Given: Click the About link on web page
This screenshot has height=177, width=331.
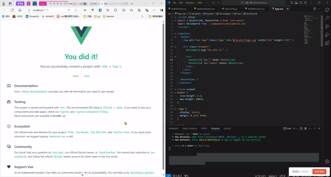Looking at the screenshot, I should pyautogui.click(x=87, y=76).
